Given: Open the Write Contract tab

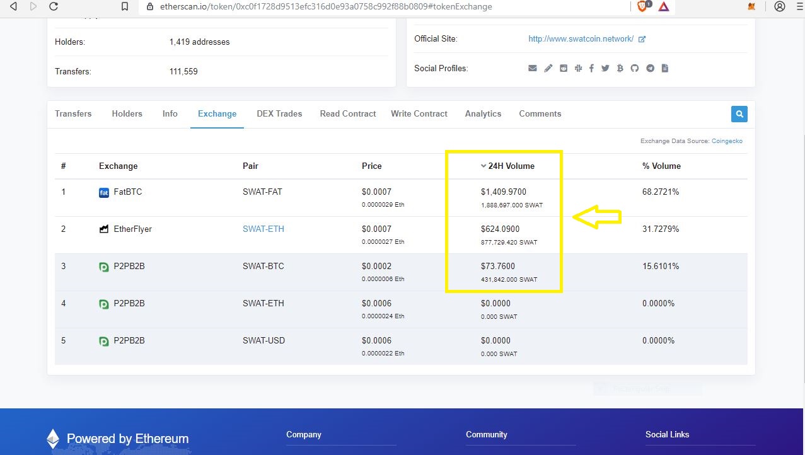Looking at the screenshot, I should click(x=419, y=114).
